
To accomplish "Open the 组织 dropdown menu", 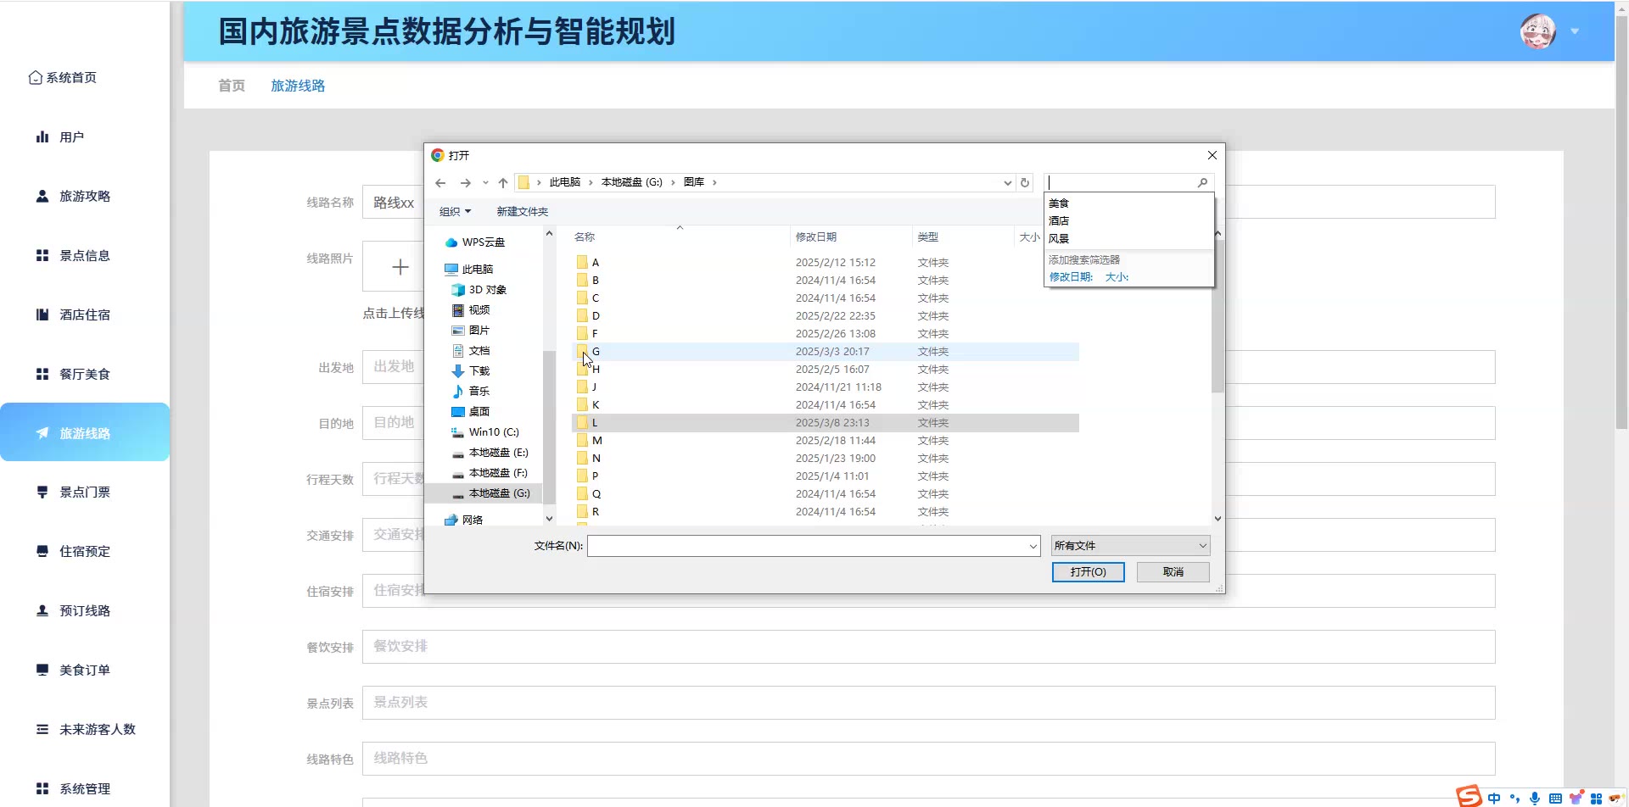I will [x=455, y=212].
